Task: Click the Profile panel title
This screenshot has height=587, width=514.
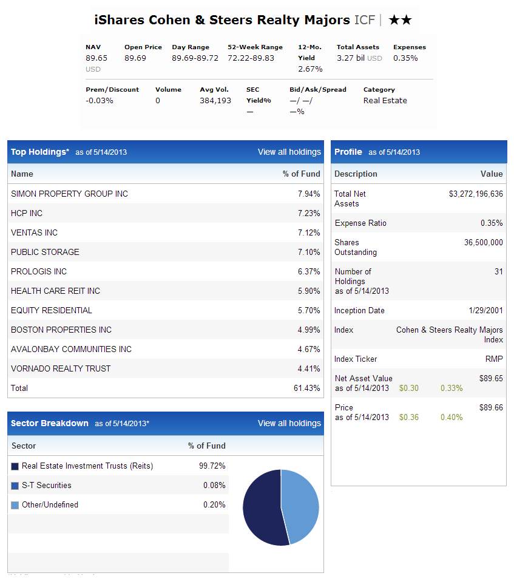Action: click(348, 152)
